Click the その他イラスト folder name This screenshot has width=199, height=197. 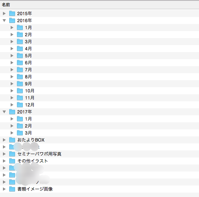[32, 161]
